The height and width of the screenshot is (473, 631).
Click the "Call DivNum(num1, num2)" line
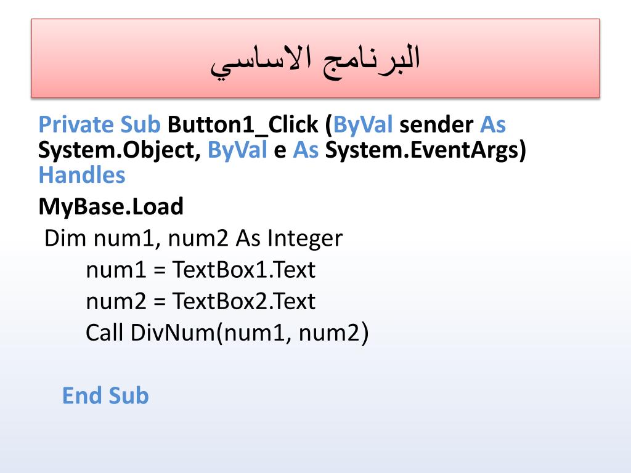coord(227,333)
